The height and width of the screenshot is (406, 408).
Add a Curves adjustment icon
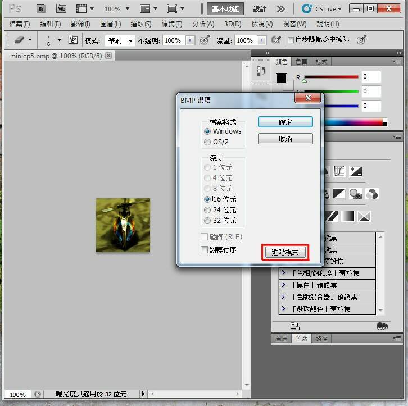[x=339, y=171]
